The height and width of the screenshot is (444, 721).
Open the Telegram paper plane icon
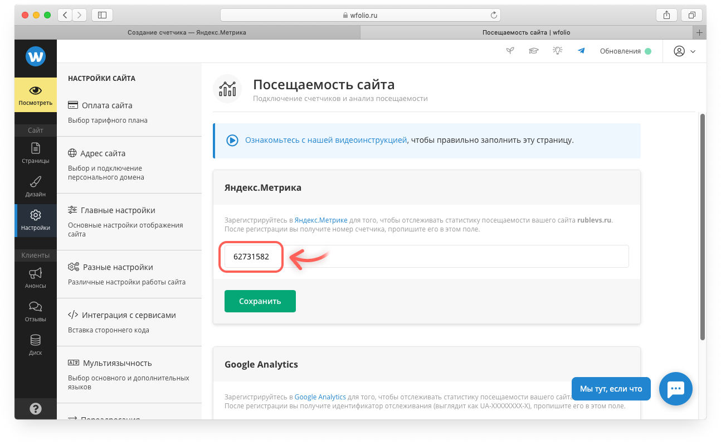pyautogui.click(x=581, y=51)
